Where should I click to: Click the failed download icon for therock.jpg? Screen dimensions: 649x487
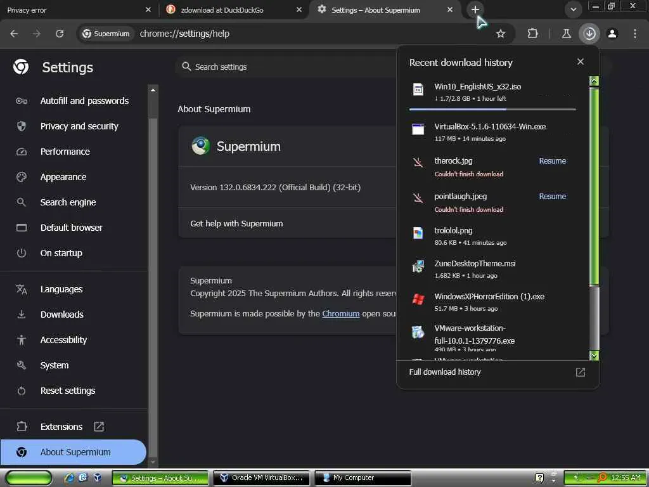pos(418,162)
